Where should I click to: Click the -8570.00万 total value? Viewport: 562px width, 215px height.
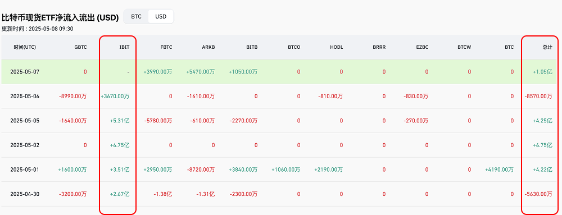tap(538, 96)
